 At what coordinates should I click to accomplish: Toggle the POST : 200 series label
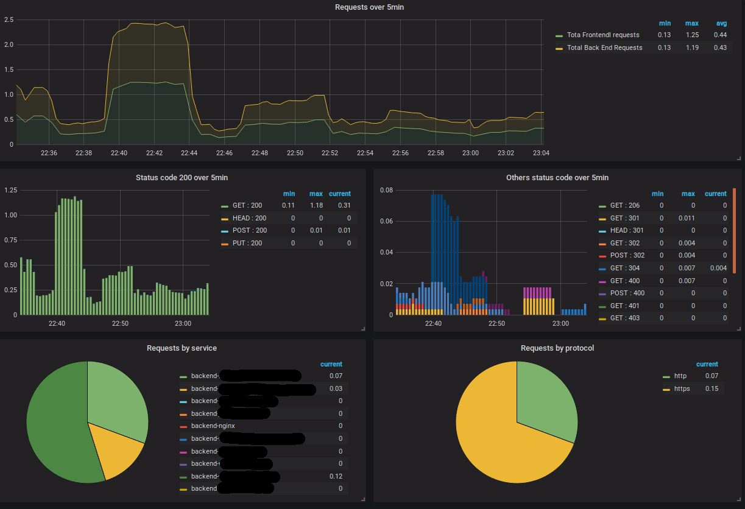(250, 230)
